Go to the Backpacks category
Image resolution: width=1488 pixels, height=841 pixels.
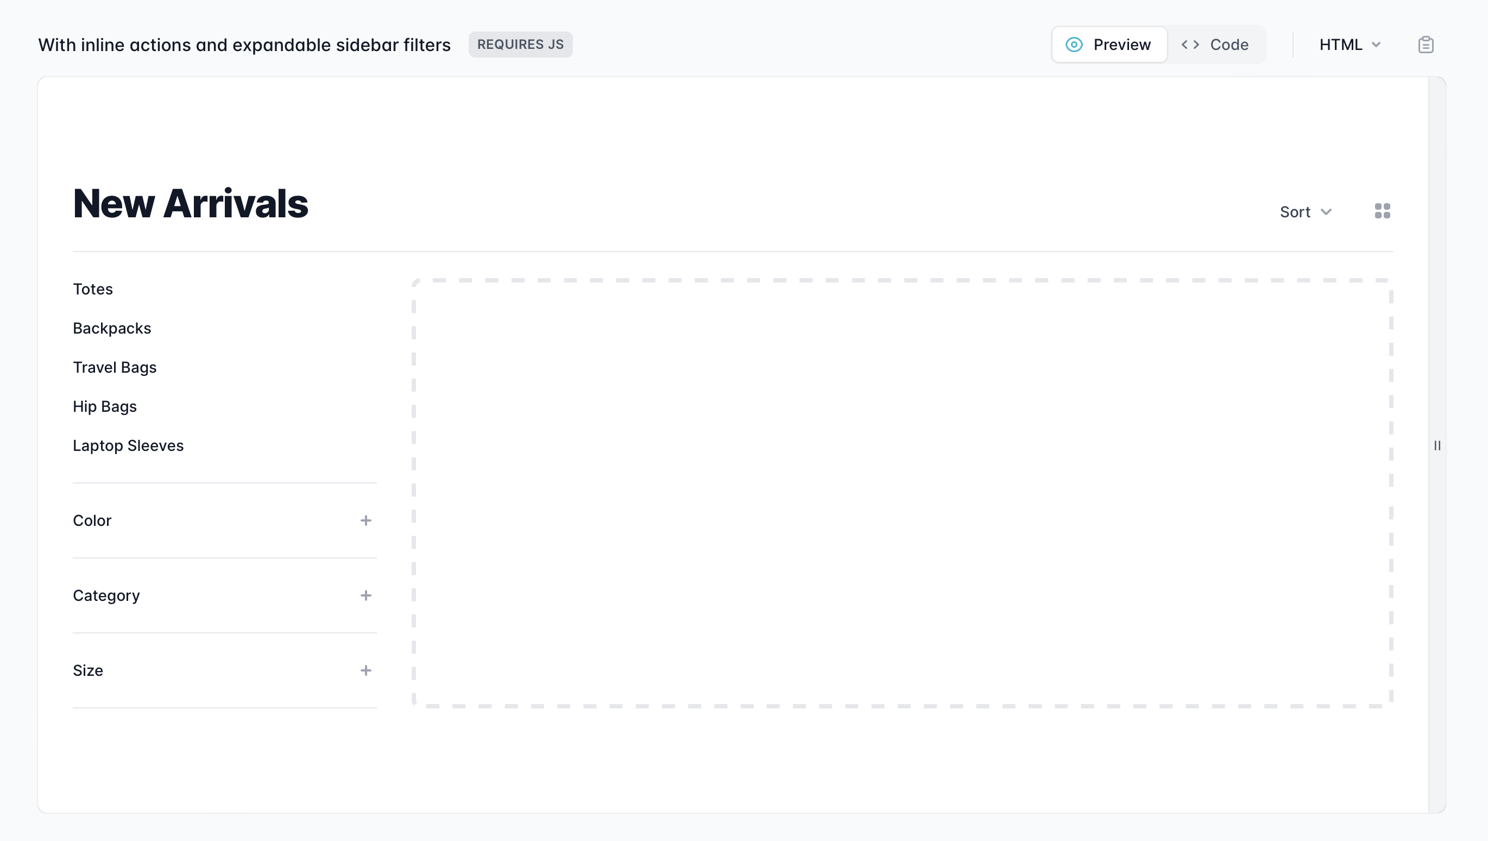coord(111,328)
